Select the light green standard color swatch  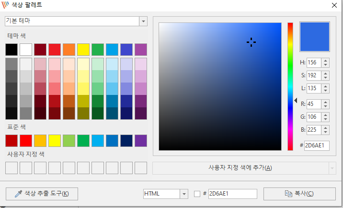click(69, 141)
